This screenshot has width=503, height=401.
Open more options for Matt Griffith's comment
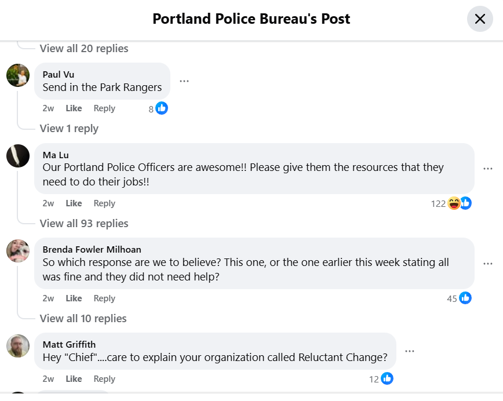(410, 351)
